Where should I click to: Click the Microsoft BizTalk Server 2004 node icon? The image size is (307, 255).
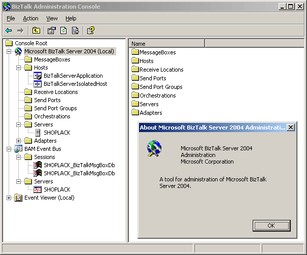click(x=18, y=51)
